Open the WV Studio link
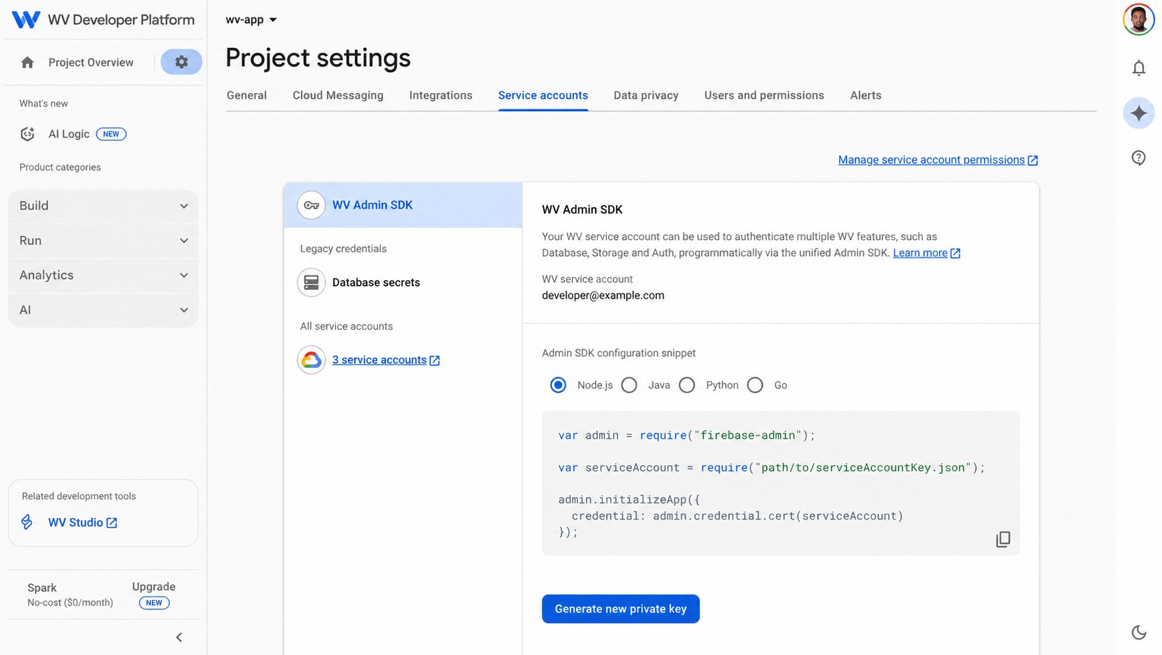1162x655 pixels. coord(83,522)
